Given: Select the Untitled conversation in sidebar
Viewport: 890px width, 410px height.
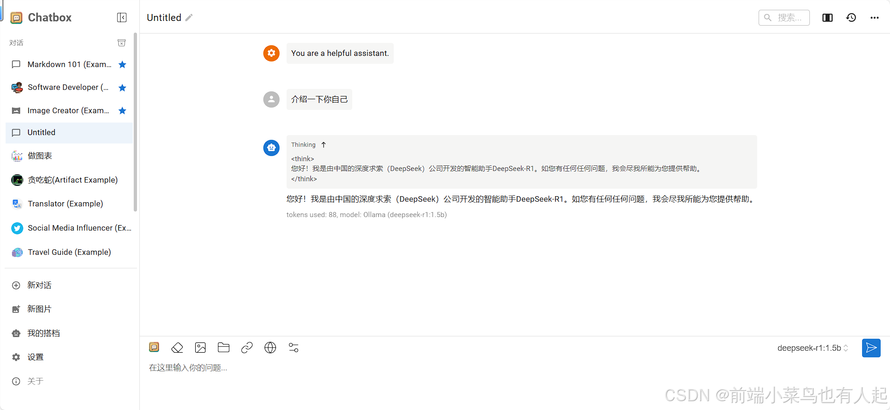Looking at the screenshot, I should [x=69, y=133].
